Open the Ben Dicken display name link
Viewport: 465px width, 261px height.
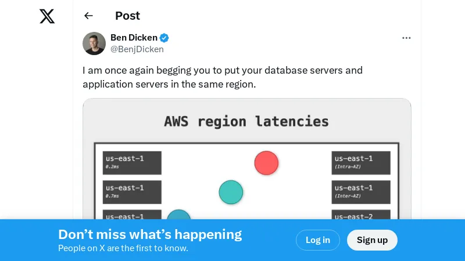pyautogui.click(x=134, y=38)
